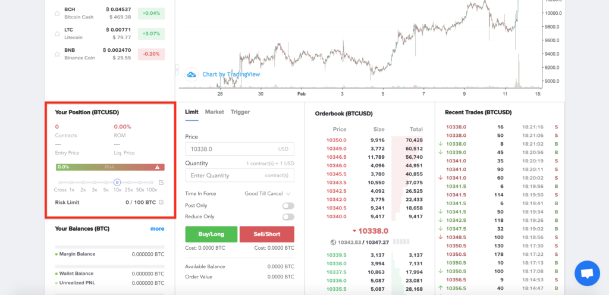Viewport: 609px width, 295px height.
Task: Set leverage slider to 2x
Action: click(x=83, y=183)
